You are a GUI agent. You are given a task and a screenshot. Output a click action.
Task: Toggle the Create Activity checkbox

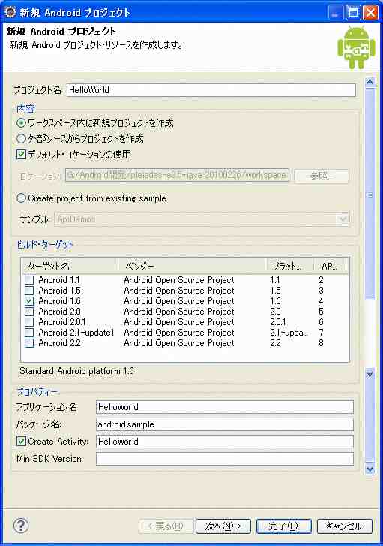(x=21, y=441)
